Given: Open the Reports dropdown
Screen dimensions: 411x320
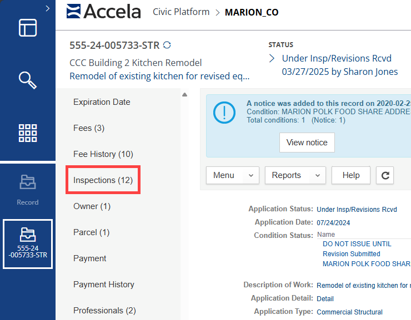Looking at the screenshot, I should point(294,175).
